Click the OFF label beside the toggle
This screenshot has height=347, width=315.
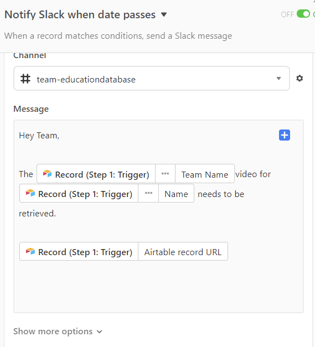coord(287,14)
